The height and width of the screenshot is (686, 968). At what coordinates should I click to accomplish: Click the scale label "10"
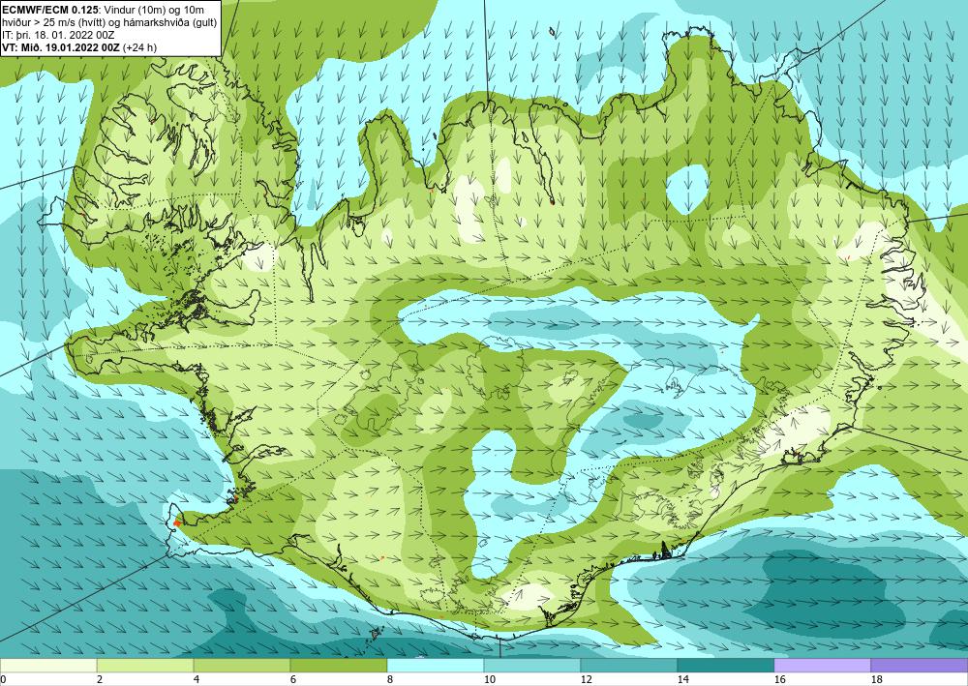point(489,680)
